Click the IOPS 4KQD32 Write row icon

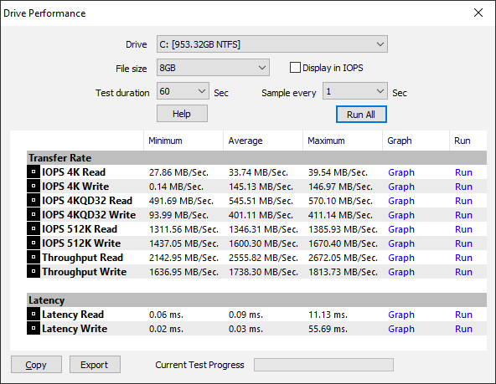coord(34,214)
